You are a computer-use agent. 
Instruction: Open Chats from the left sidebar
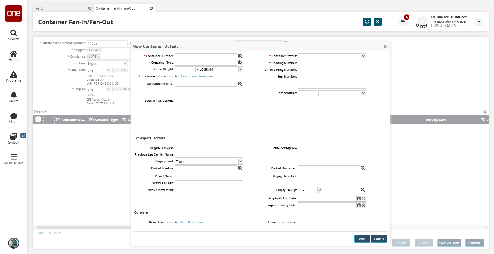pos(14,118)
